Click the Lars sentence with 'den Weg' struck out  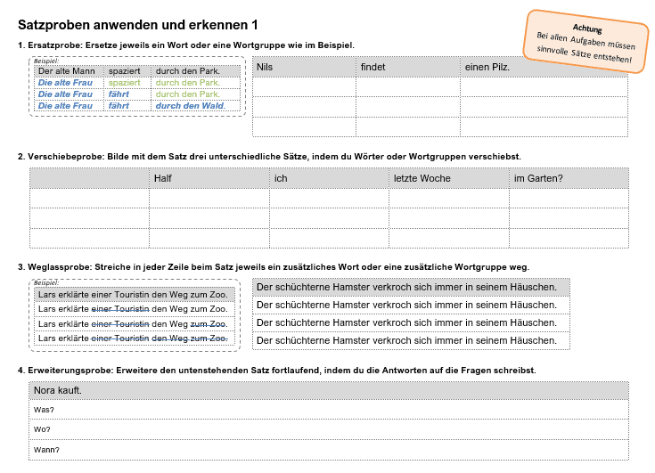point(135,338)
